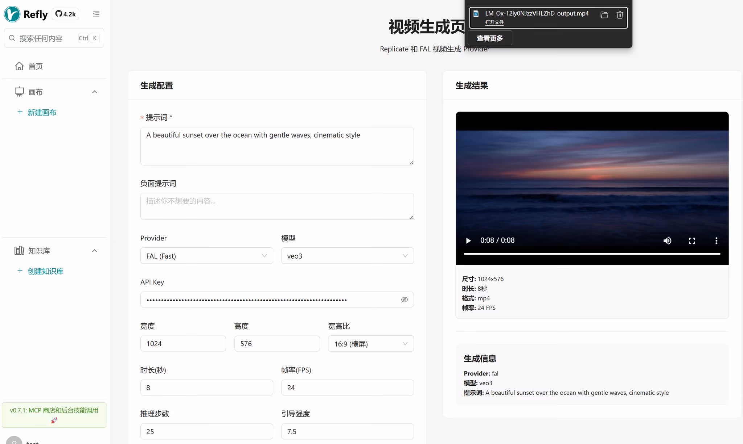Click the 帧率(FPS) field with 24
Image resolution: width=743 pixels, height=444 pixels.
click(x=347, y=388)
